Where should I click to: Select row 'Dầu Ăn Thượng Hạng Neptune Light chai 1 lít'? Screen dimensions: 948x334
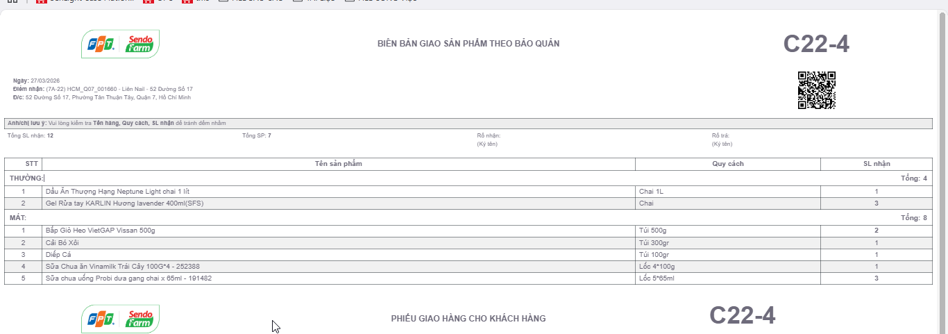[468, 192]
